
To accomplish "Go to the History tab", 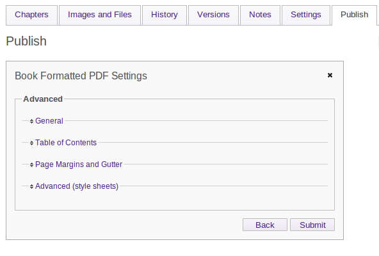I will click(165, 15).
